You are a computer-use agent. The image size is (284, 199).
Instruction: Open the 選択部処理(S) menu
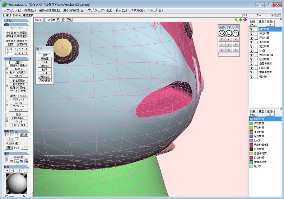point(74,10)
